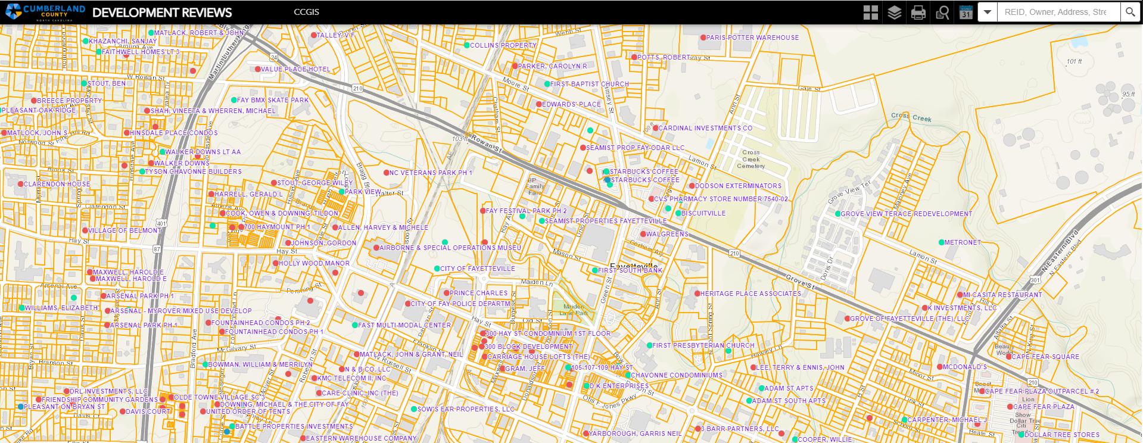Select the Cape Fear Square marker
Viewport: 1143px width, 443px height.
pos(1009,357)
